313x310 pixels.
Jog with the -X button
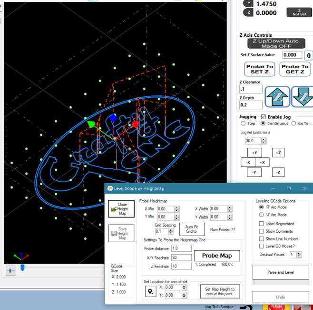click(x=248, y=162)
